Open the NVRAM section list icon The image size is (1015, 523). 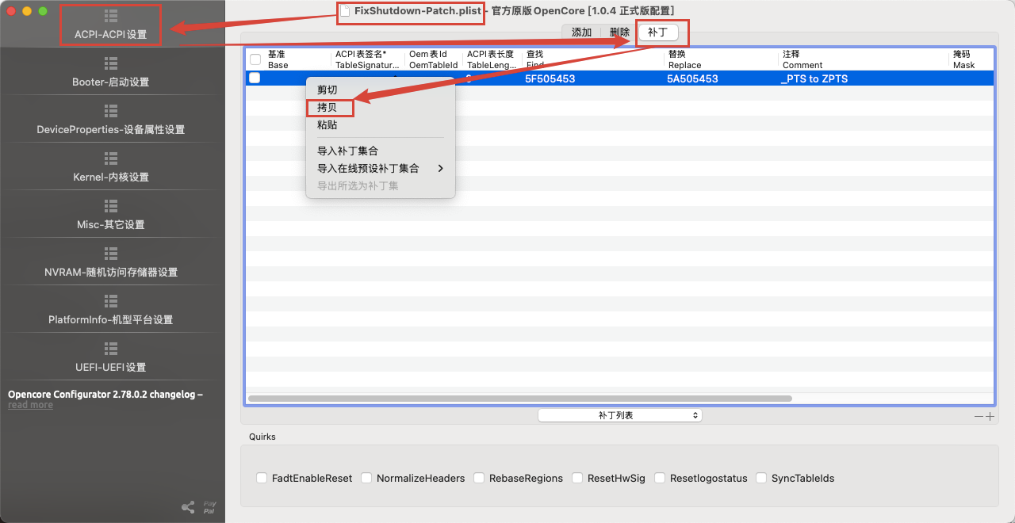[x=111, y=253]
